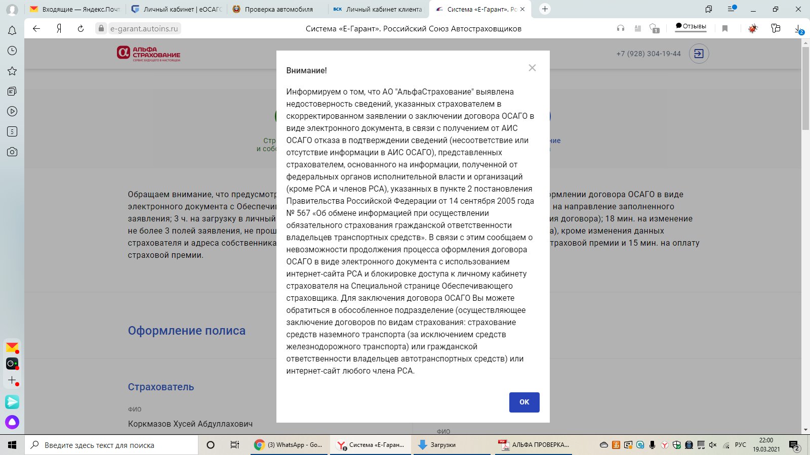Open Yandex Mail icon in sidebar
Viewport: 810px width, 455px height.
[x=12, y=347]
